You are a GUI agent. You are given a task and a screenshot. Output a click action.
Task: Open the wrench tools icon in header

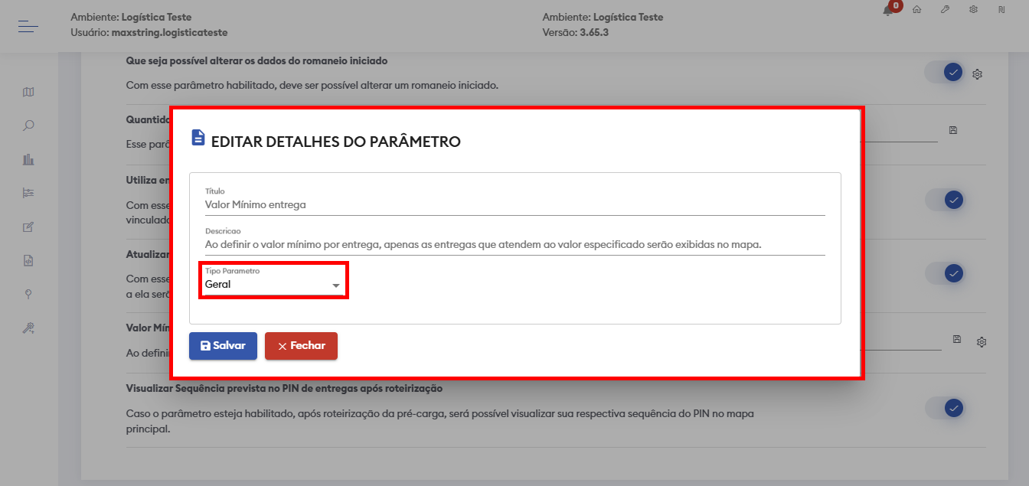point(945,9)
